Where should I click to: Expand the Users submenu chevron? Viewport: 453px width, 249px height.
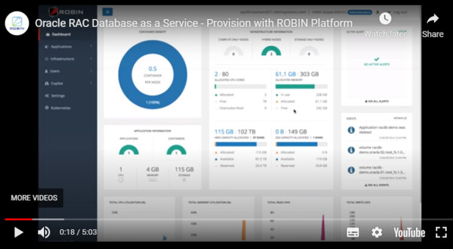coord(91,71)
